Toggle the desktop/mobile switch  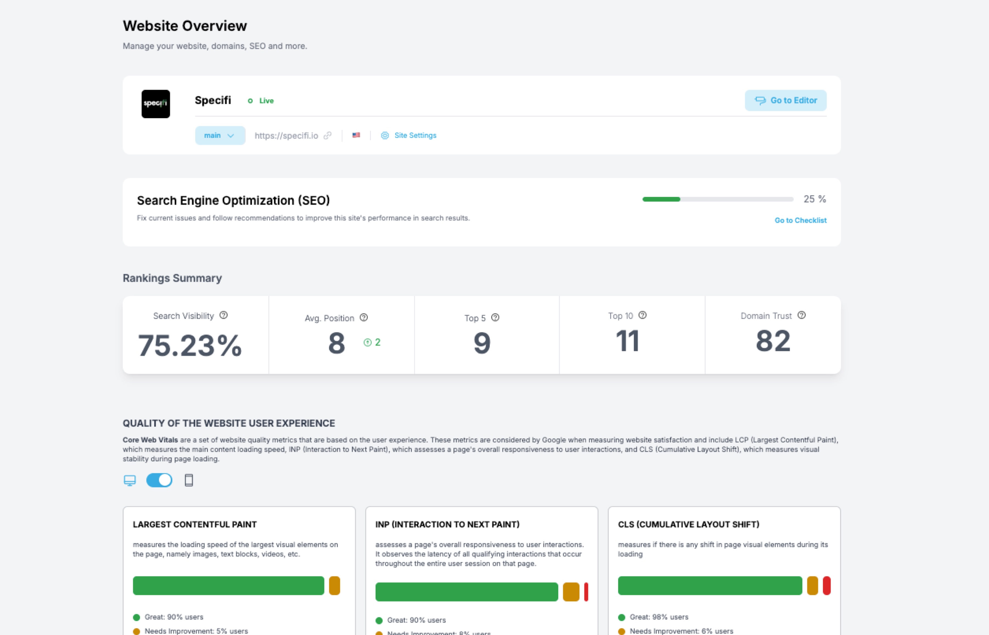pyautogui.click(x=159, y=480)
